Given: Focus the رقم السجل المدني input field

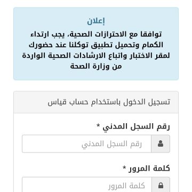Looking at the screenshot, I should click(x=86, y=143).
